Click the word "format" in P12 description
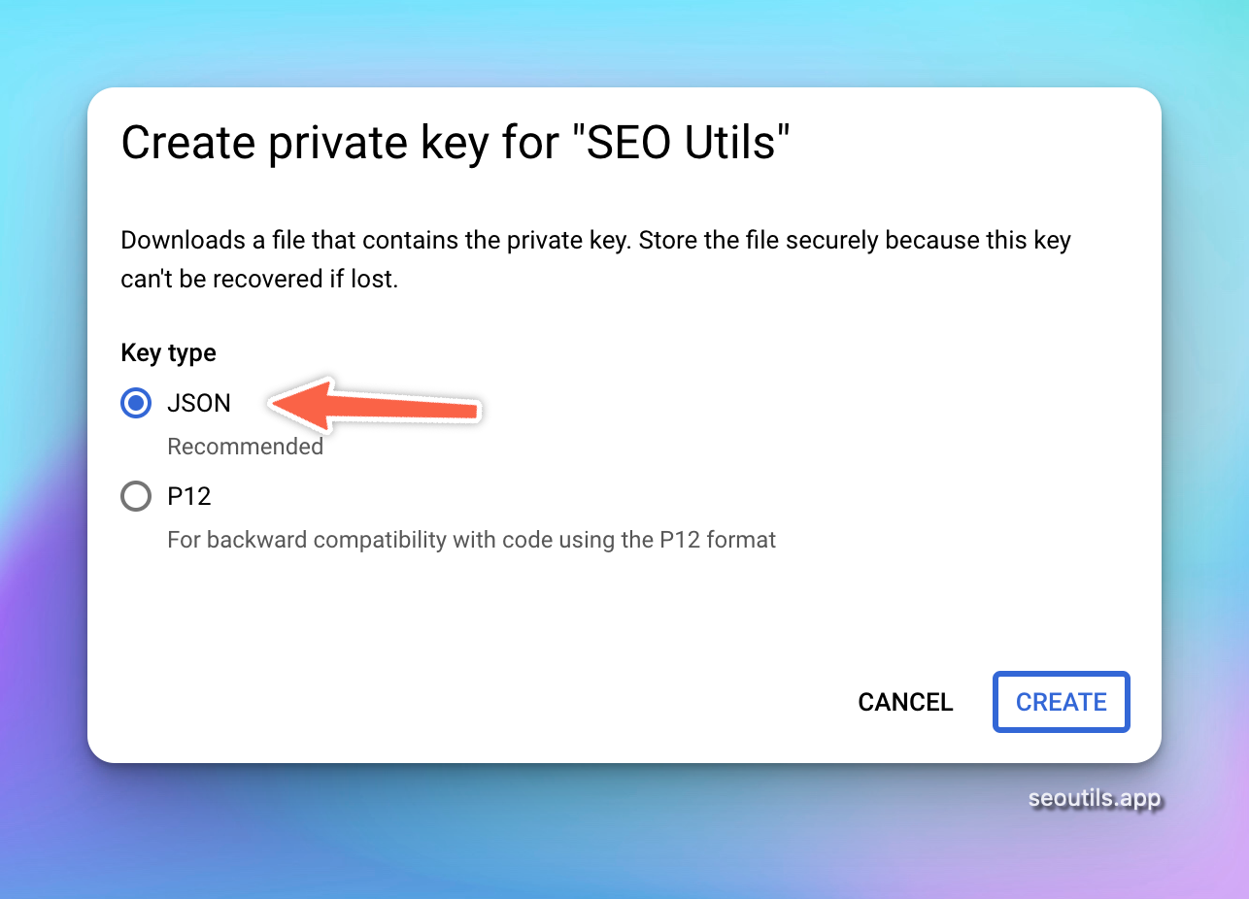This screenshot has height=899, width=1249. [744, 540]
